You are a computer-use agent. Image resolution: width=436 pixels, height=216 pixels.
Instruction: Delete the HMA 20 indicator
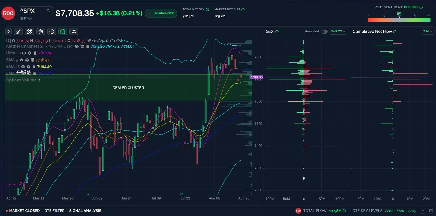35,53
